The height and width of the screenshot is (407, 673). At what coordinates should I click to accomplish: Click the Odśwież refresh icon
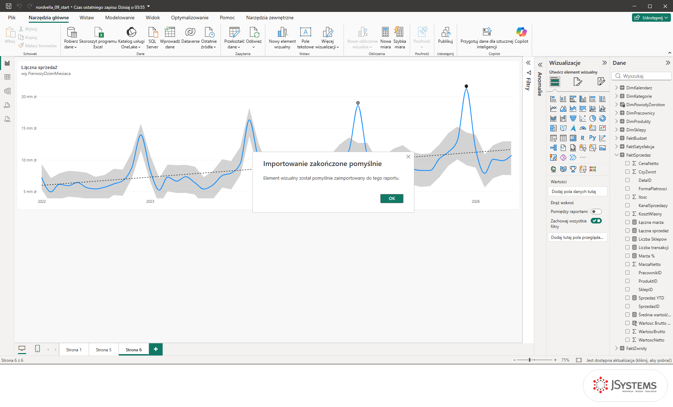(x=254, y=33)
